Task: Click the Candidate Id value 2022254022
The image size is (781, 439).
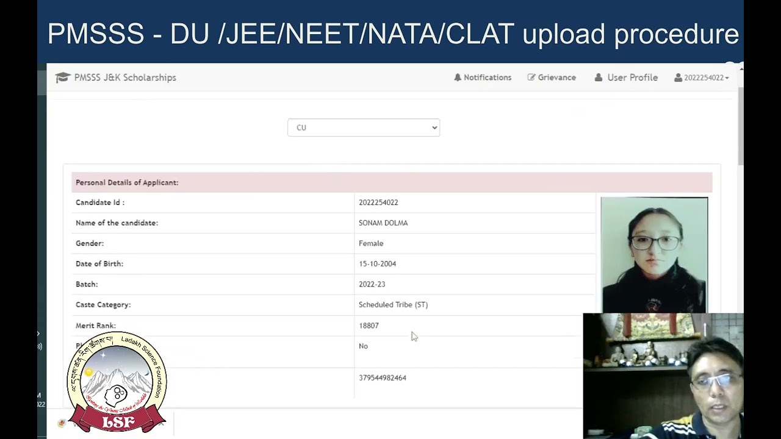Action: click(x=378, y=202)
